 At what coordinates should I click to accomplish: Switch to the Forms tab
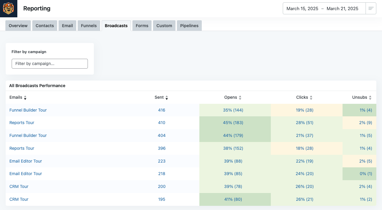click(x=142, y=26)
